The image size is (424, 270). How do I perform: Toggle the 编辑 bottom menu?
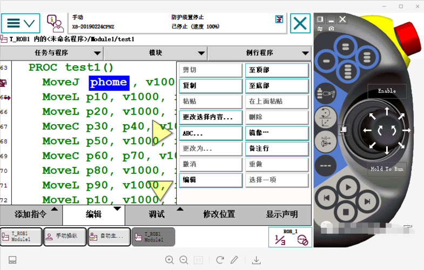click(94, 214)
